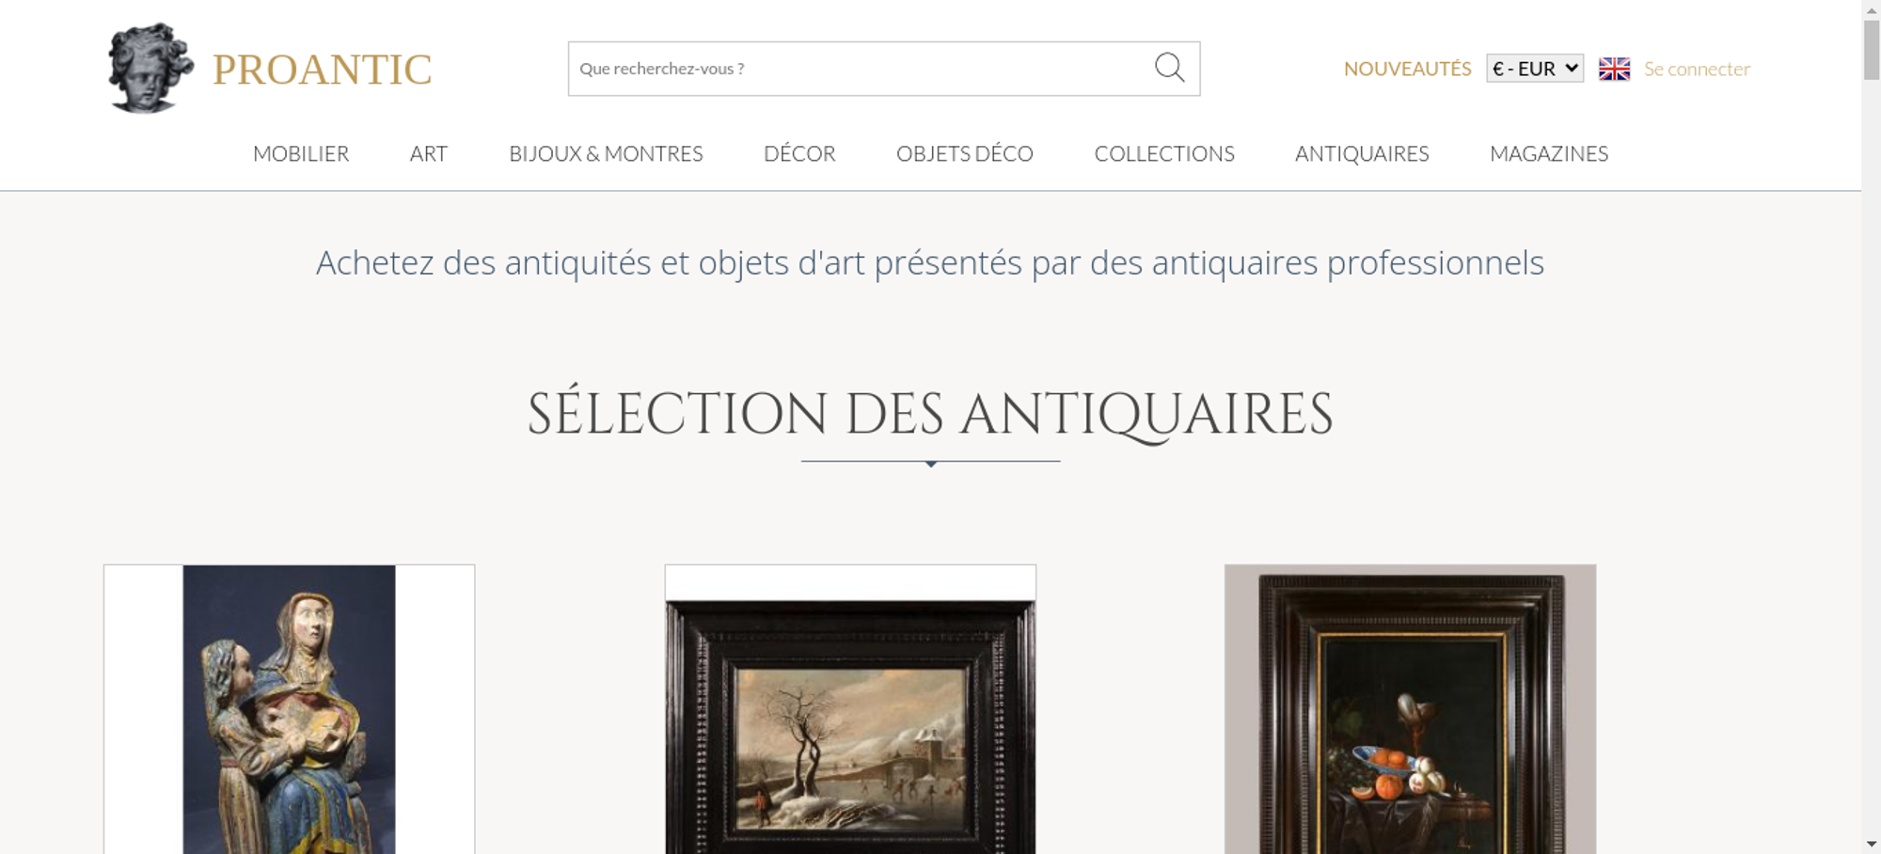Click the NOUVEAUTÉS link
The height and width of the screenshot is (854, 1881).
(x=1407, y=69)
